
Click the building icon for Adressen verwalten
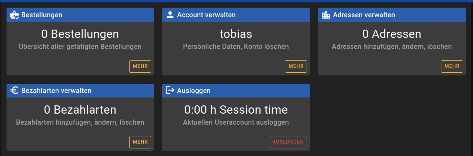pyautogui.click(x=326, y=15)
